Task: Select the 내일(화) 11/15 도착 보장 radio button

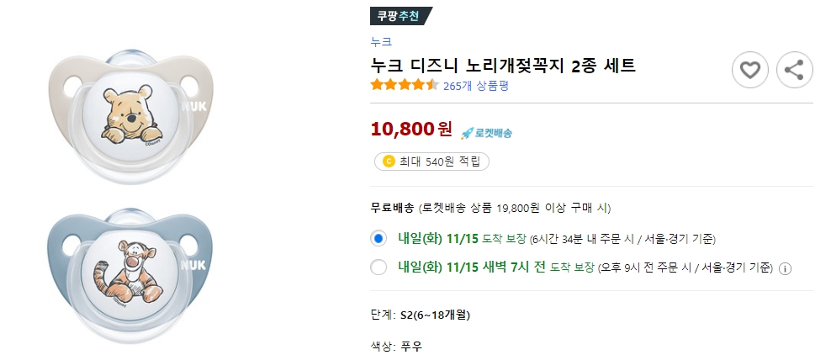Action: pos(378,238)
